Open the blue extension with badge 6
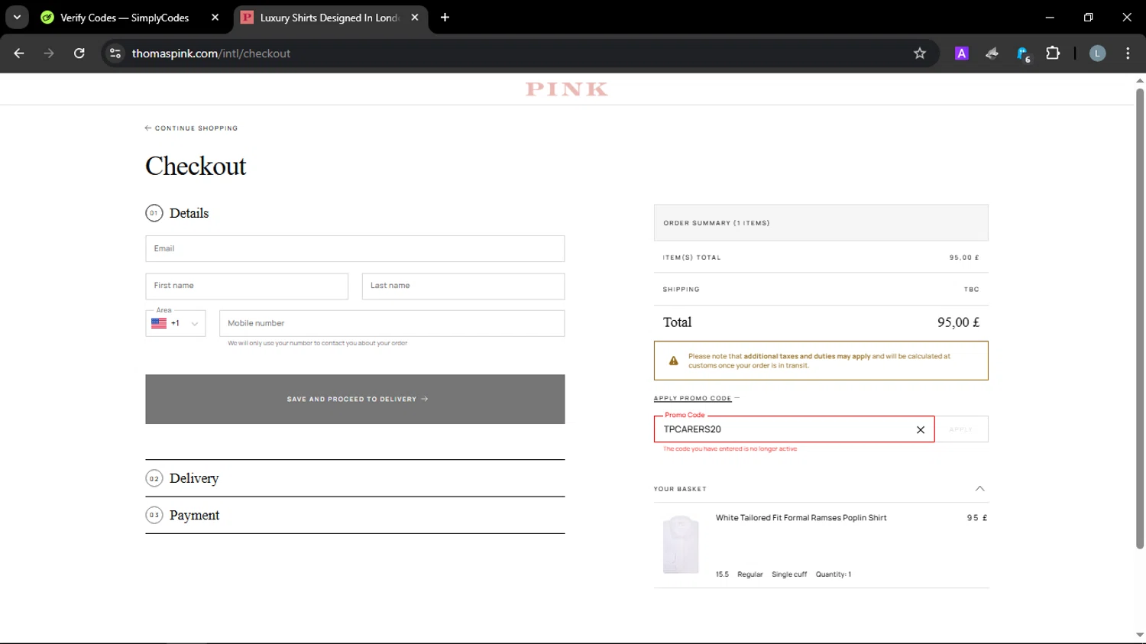Viewport: 1146px width, 644px height. [1023, 53]
